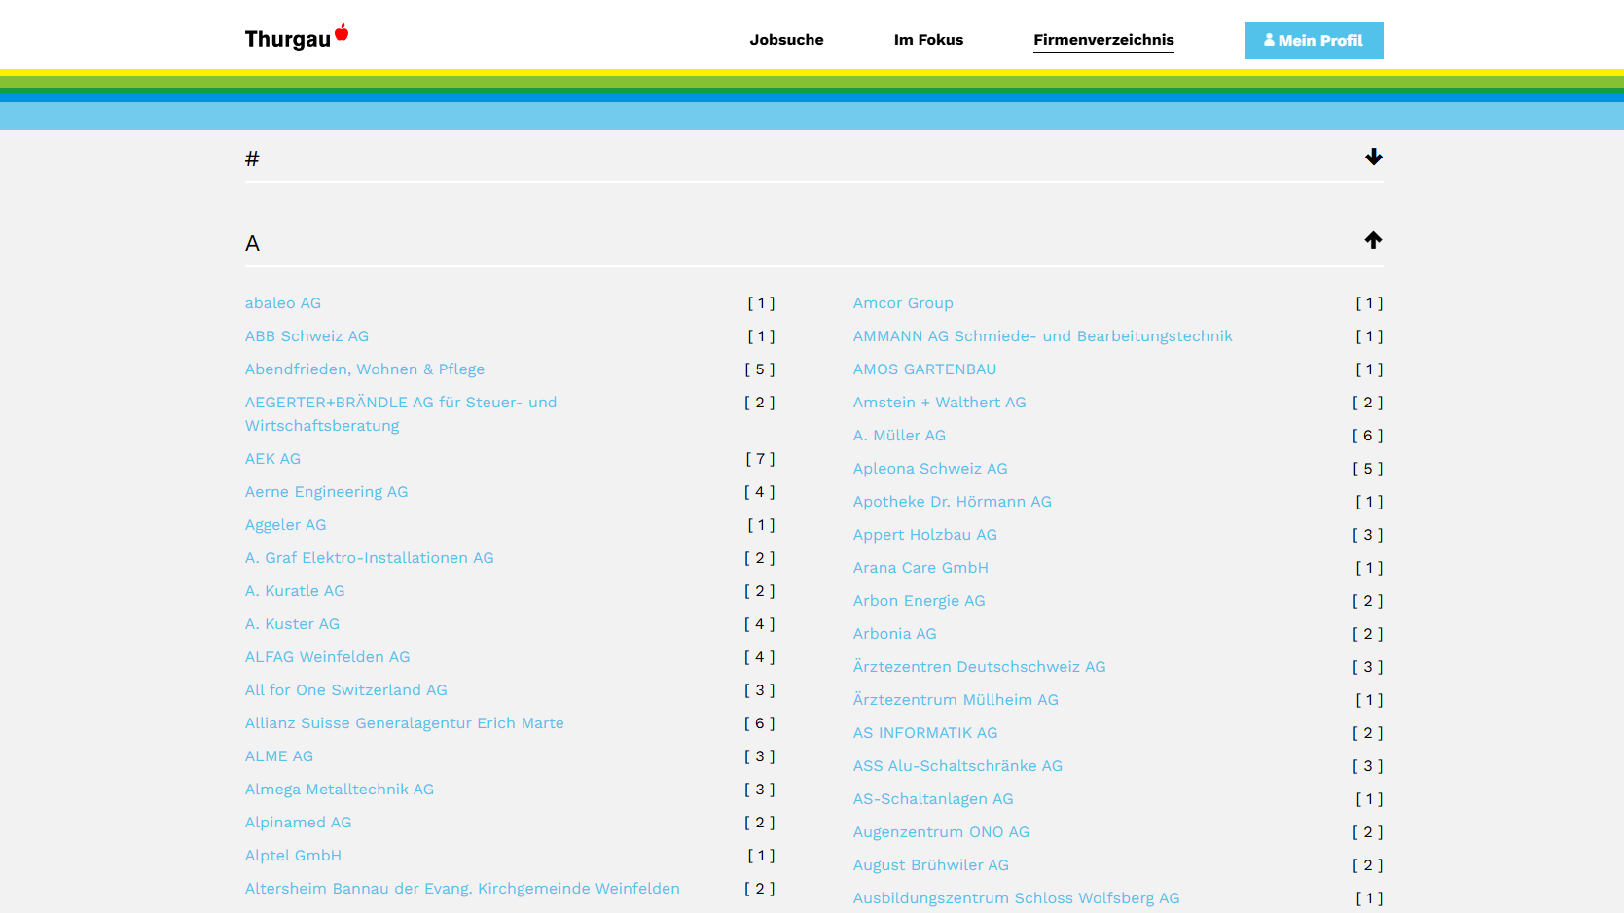
Task: Select the Firmenverzeichnis nav item
Action: [x=1103, y=40]
